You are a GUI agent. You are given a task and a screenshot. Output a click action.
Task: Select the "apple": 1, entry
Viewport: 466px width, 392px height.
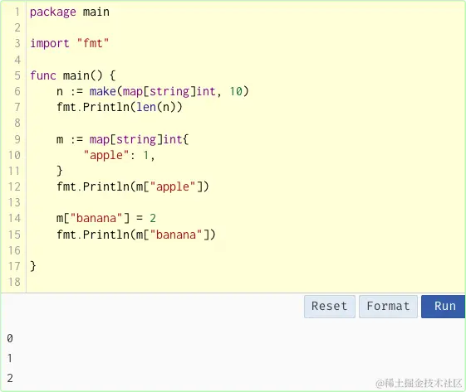click(x=119, y=155)
